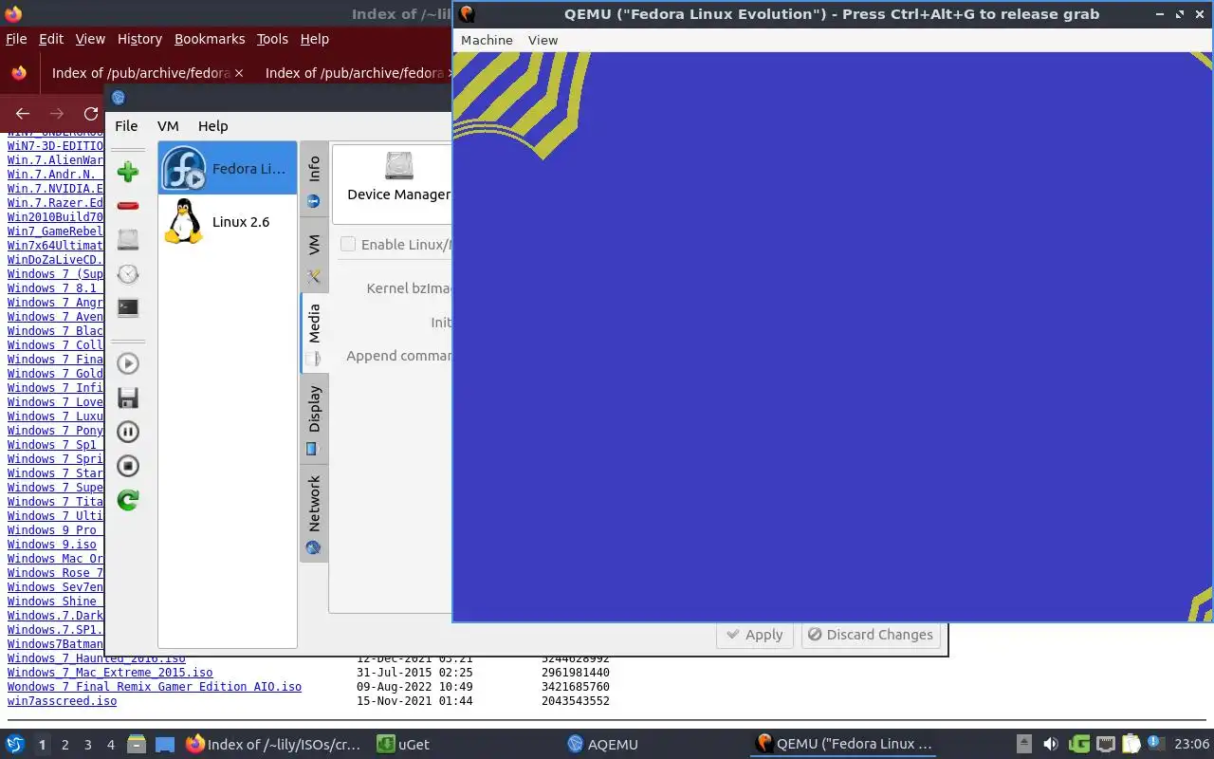Click the 23:06 clock
The image size is (1214, 759).
(x=1191, y=744)
